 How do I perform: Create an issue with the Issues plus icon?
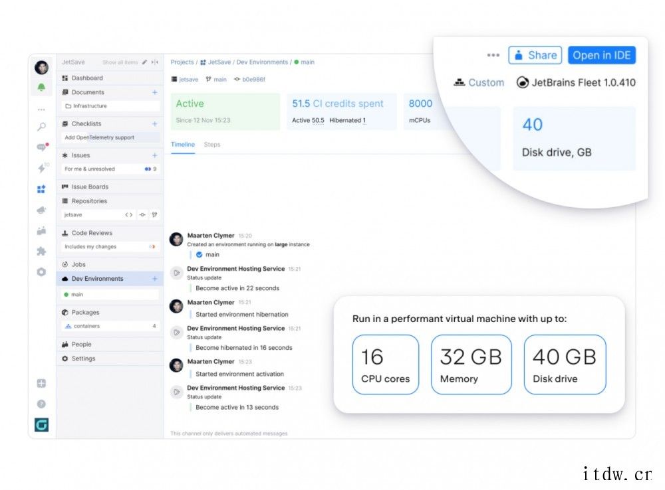pos(155,155)
